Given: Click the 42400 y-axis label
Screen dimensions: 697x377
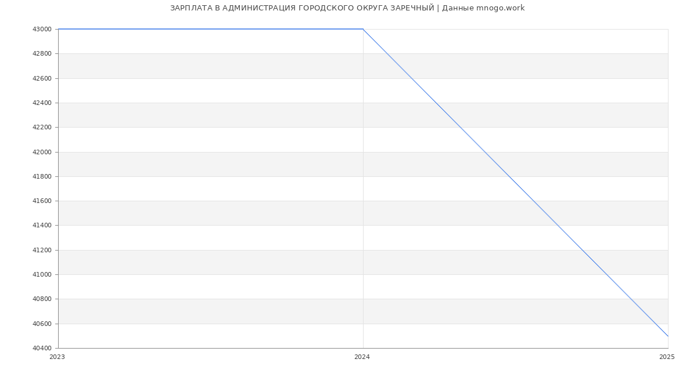Looking at the screenshot, I should (42, 103).
